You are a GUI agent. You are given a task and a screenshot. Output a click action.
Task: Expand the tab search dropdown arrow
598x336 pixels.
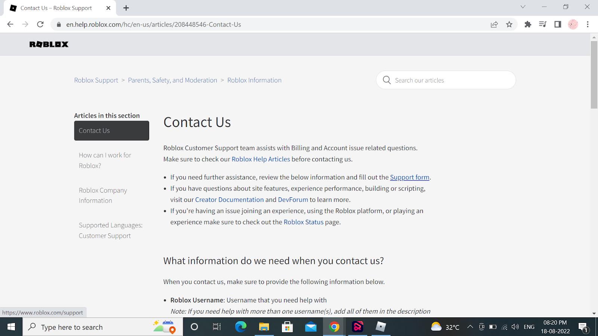tap(523, 7)
